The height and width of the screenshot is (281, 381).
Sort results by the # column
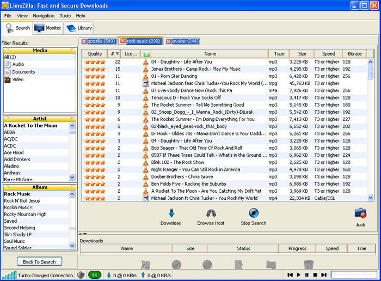[x=115, y=54]
